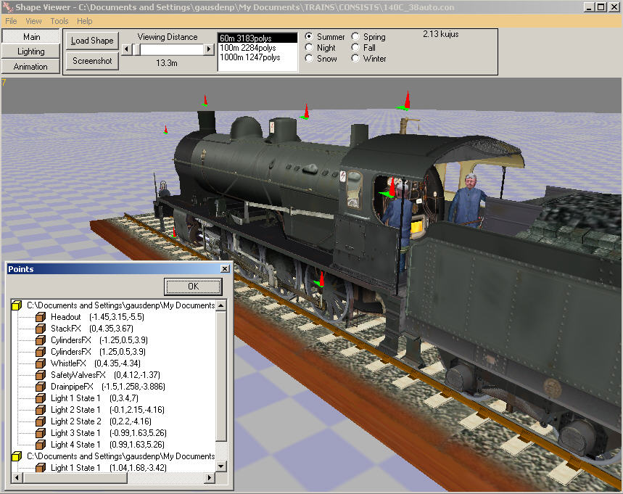The height and width of the screenshot is (494, 623).
Task: Open the Tools menu
Action: point(59,21)
